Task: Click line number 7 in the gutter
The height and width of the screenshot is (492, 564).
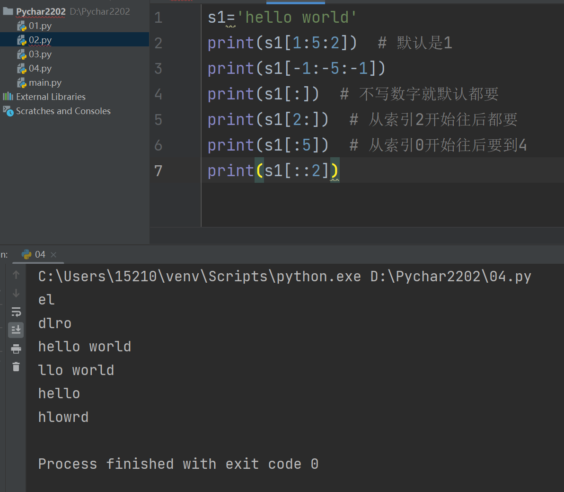Action: [159, 170]
